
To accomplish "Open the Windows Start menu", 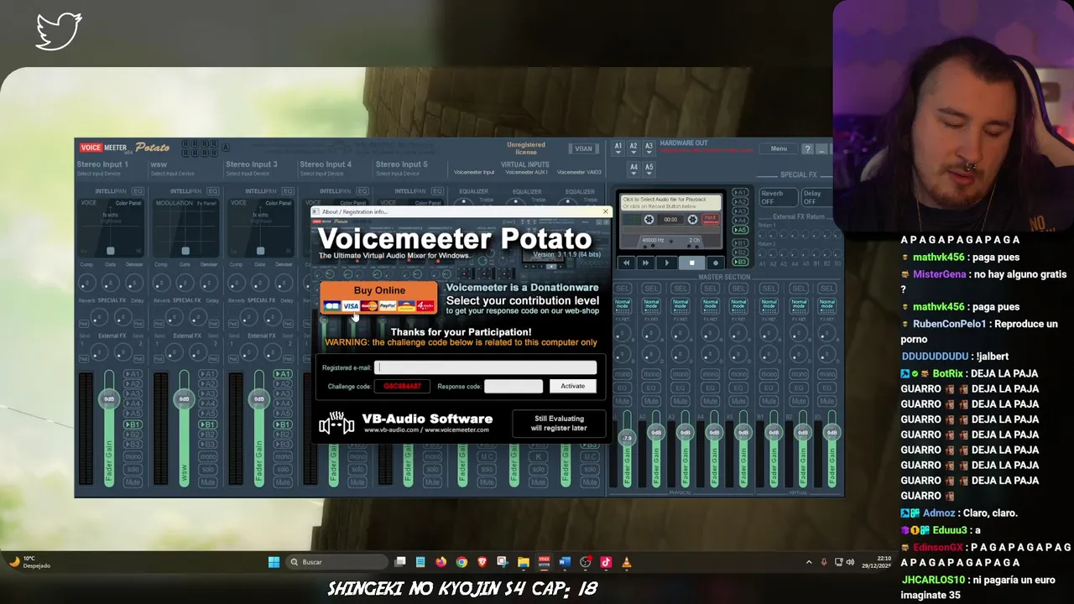I will pyautogui.click(x=274, y=562).
